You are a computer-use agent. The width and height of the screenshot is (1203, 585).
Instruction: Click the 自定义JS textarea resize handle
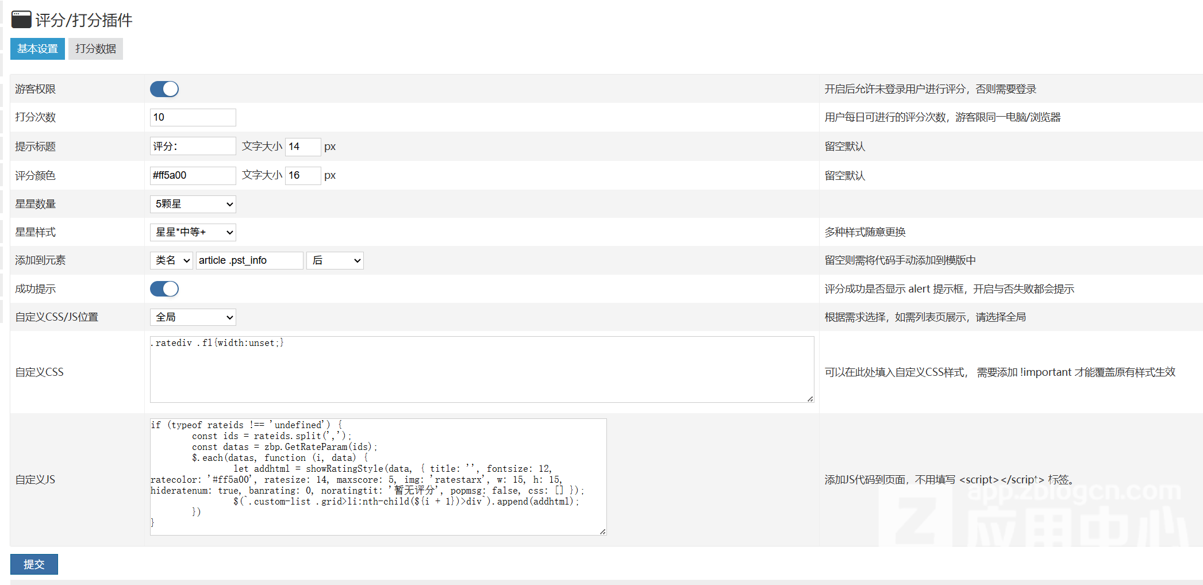pyautogui.click(x=602, y=531)
